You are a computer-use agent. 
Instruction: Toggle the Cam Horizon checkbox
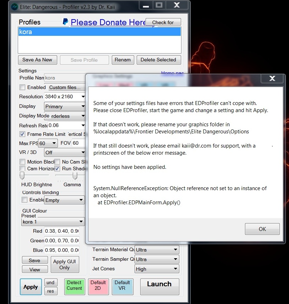(x=22, y=168)
